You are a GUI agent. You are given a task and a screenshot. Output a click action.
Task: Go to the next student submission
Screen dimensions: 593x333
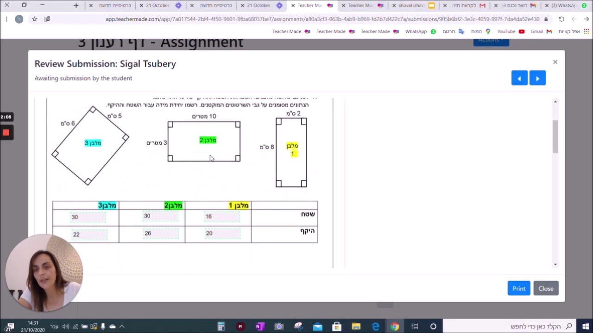tap(537, 78)
